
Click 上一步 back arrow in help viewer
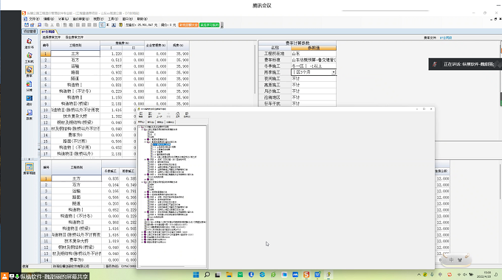coord(159,115)
